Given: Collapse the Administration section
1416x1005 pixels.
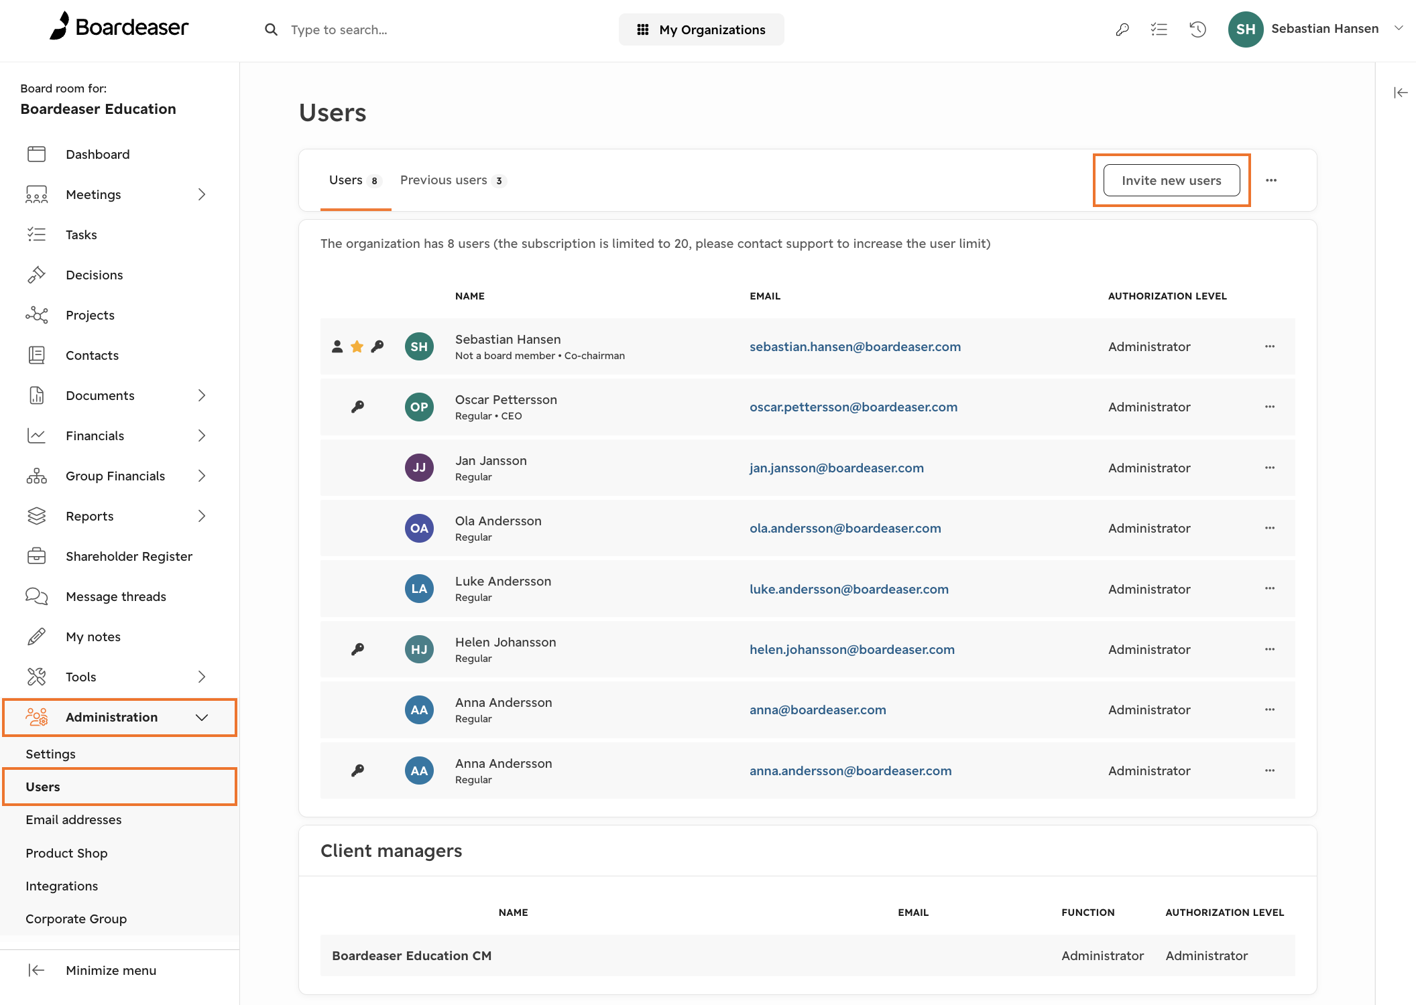Looking at the screenshot, I should 202,717.
